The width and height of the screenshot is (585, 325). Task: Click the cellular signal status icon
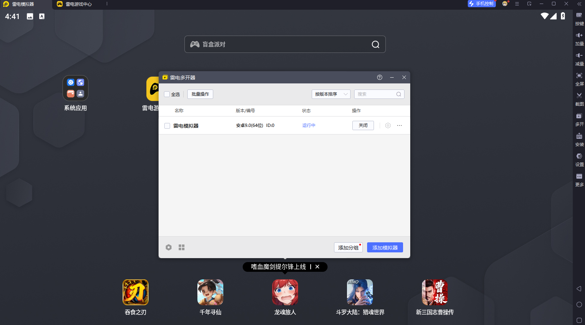pyautogui.click(x=553, y=16)
